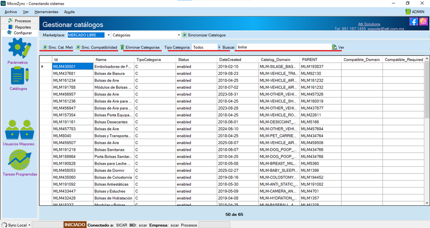Open the Usuarios Mayoreo icon

(19, 129)
